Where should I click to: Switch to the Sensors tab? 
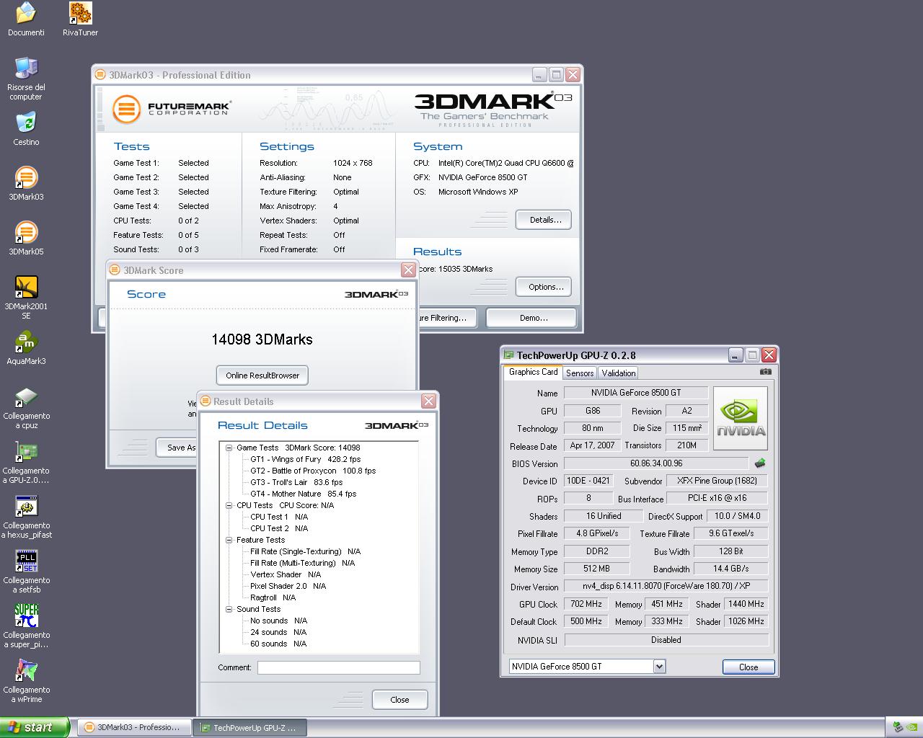[x=580, y=373]
